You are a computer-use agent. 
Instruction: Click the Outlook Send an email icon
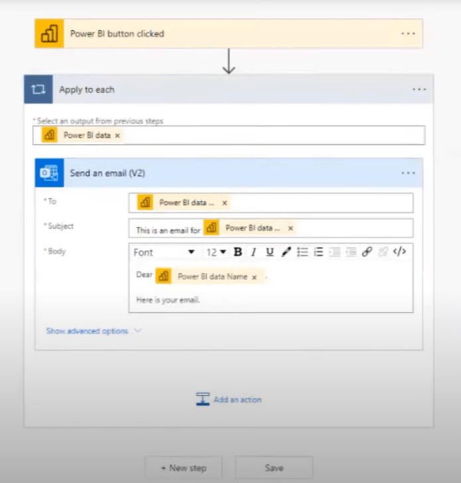tap(49, 172)
